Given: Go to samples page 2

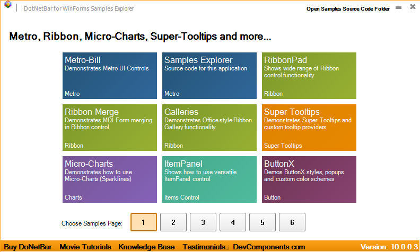Looking at the screenshot, I should [x=173, y=222].
